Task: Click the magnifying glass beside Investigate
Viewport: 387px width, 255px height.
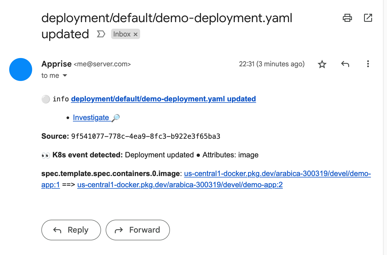Action: click(115, 118)
